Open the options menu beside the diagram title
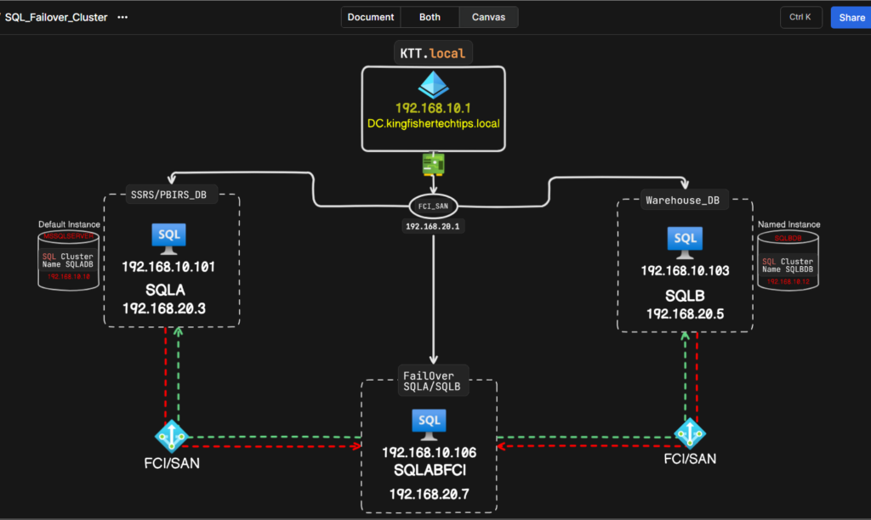This screenshot has width=871, height=520. 122,16
